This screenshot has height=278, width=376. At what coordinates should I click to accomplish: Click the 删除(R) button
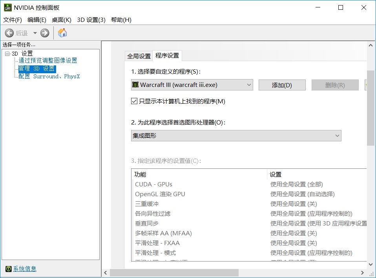tap(335, 85)
